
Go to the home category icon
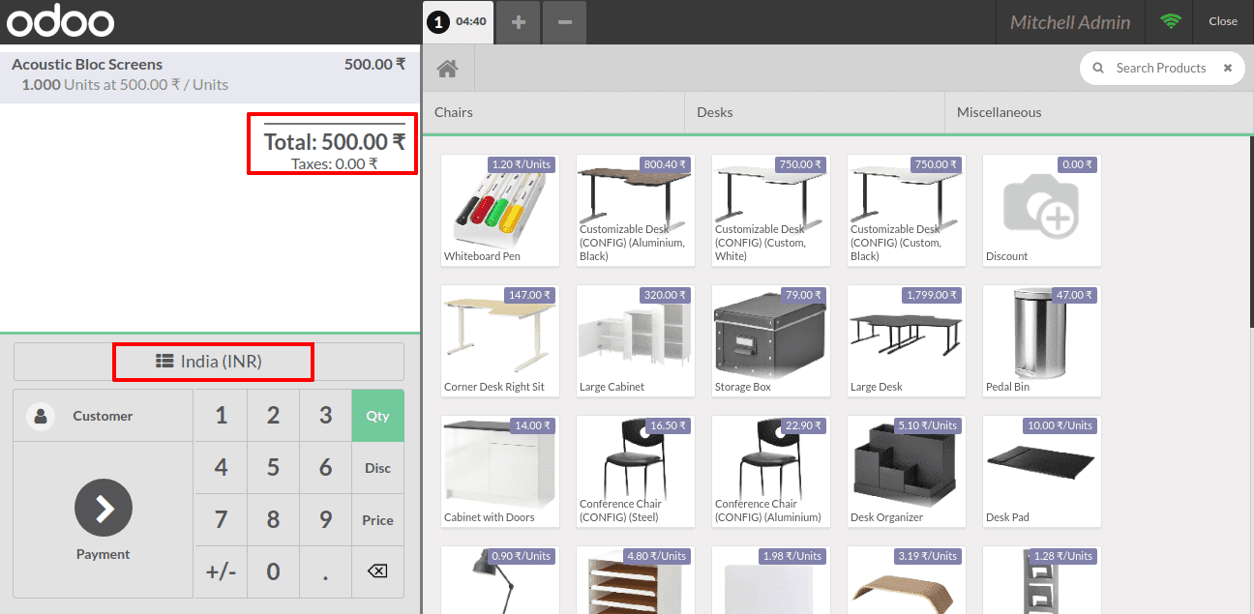[447, 69]
